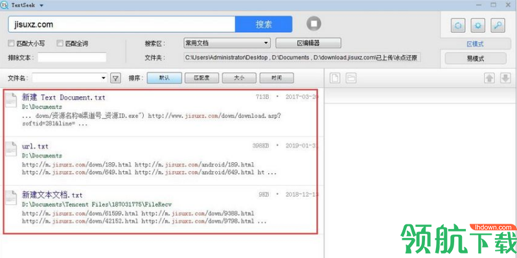Switch to 区模式
517x258 pixels.
point(475,44)
